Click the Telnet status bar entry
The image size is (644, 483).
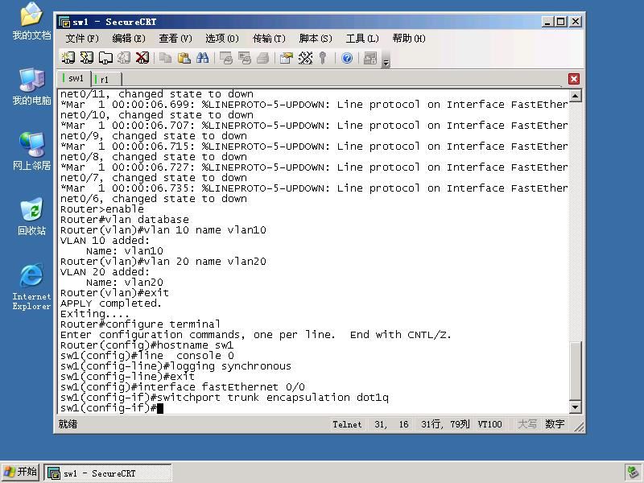[x=347, y=424]
